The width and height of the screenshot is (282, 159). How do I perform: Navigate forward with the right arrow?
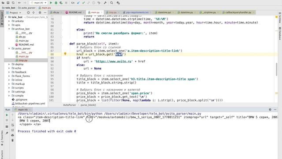(25, 3)
